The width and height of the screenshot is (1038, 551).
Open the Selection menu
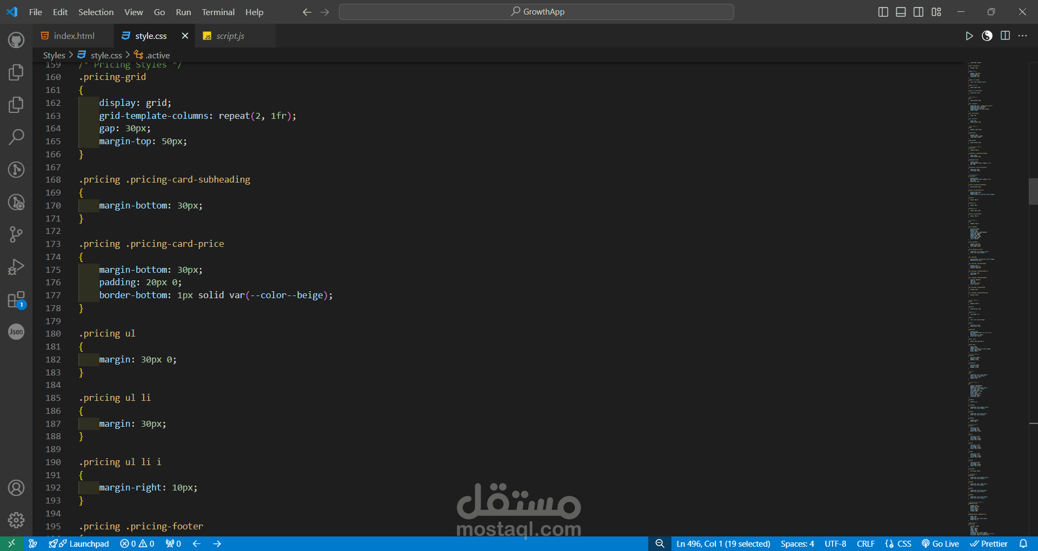pos(96,12)
